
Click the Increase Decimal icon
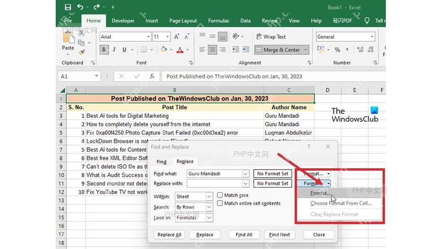click(x=360, y=50)
